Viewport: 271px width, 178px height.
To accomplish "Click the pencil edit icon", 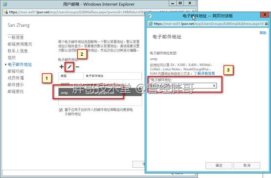I will pos(69,67).
